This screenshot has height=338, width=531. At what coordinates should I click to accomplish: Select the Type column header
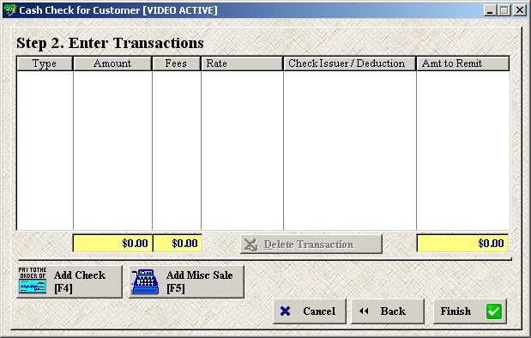[x=45, y=63]
